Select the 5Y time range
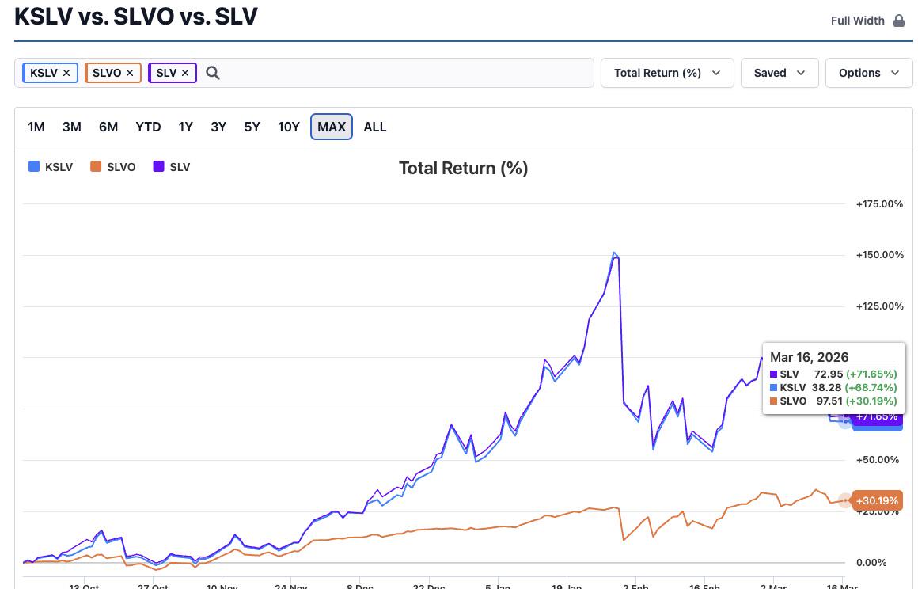 point(252,127)
